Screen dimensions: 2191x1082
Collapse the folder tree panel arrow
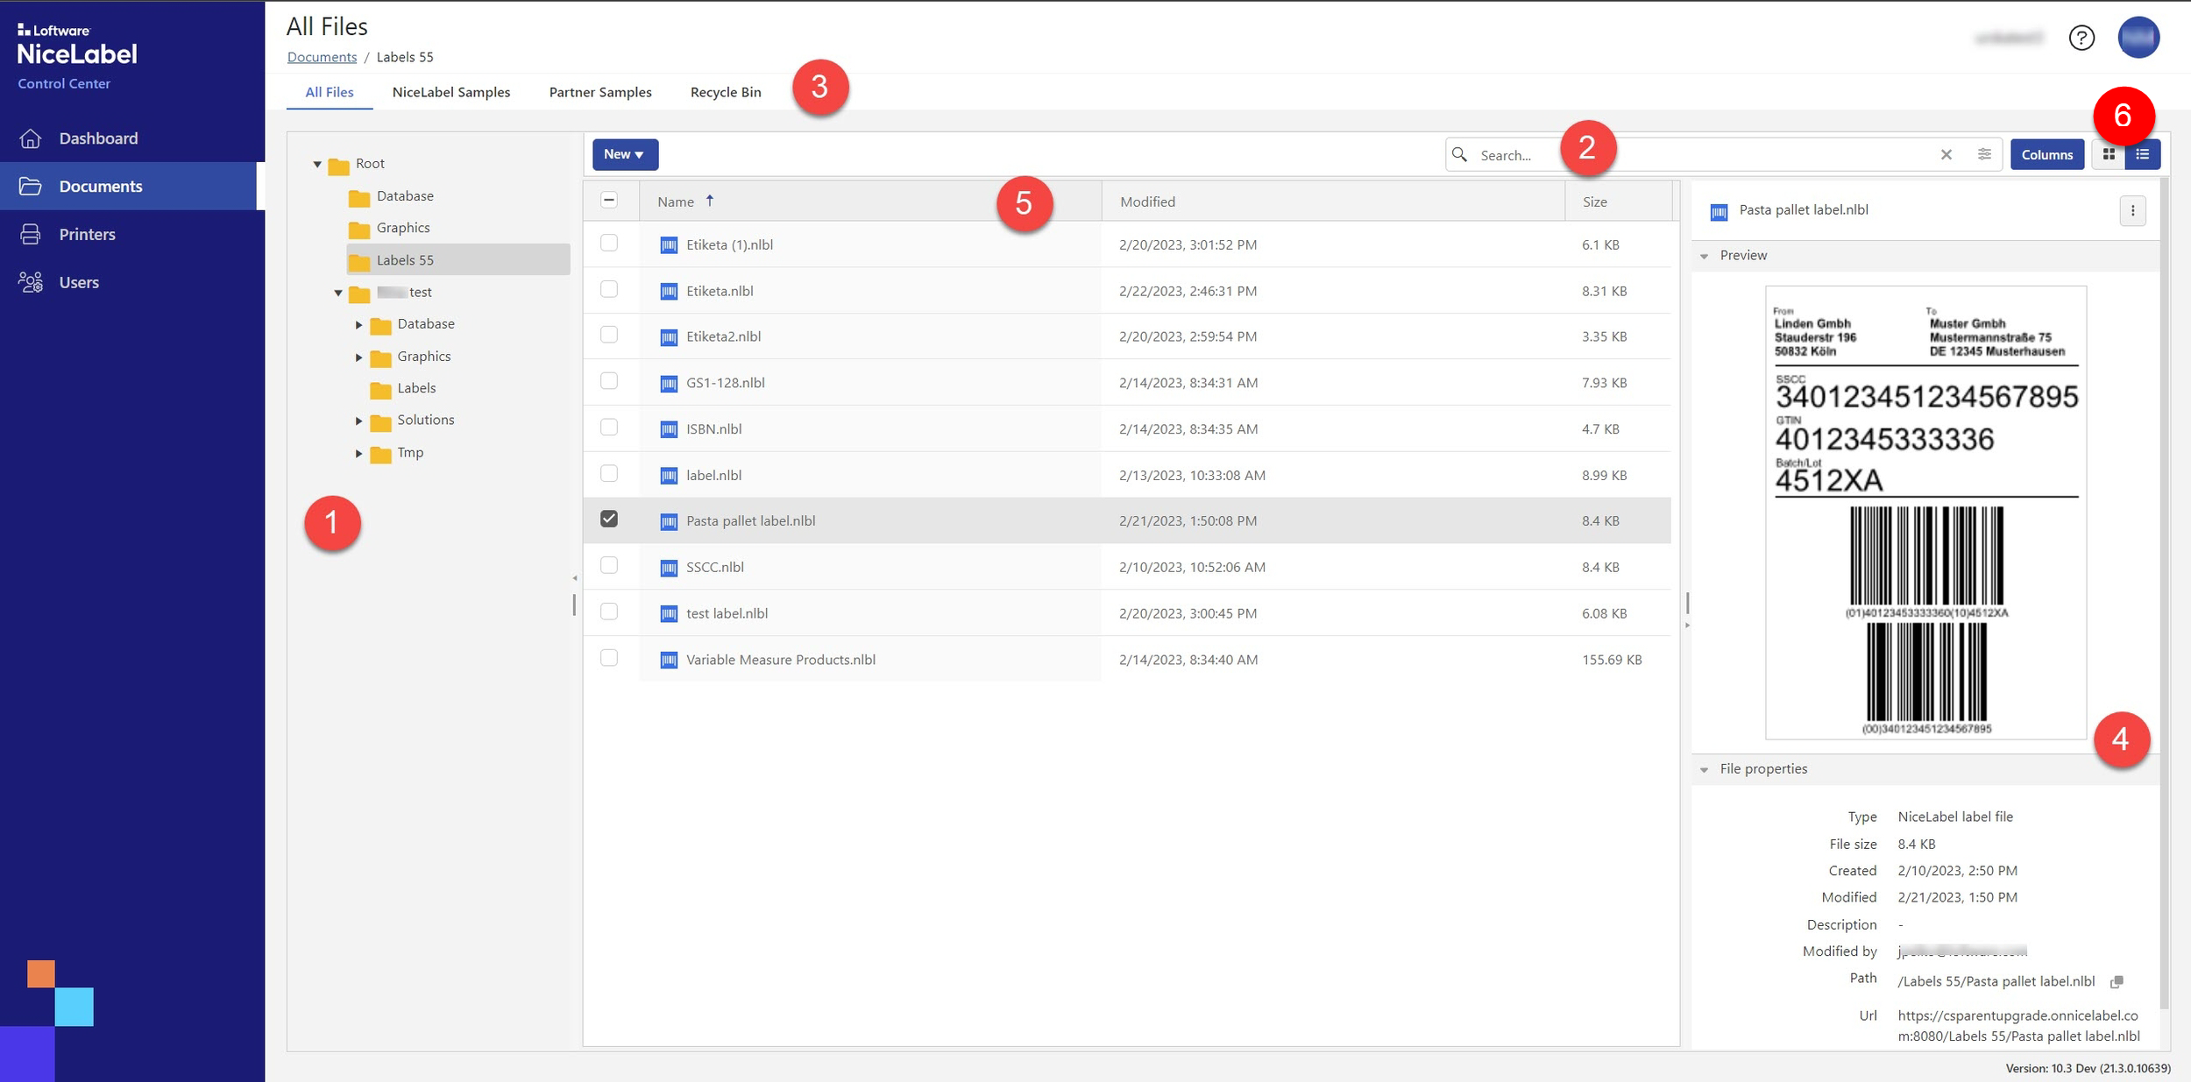click(x=575, y=578)
